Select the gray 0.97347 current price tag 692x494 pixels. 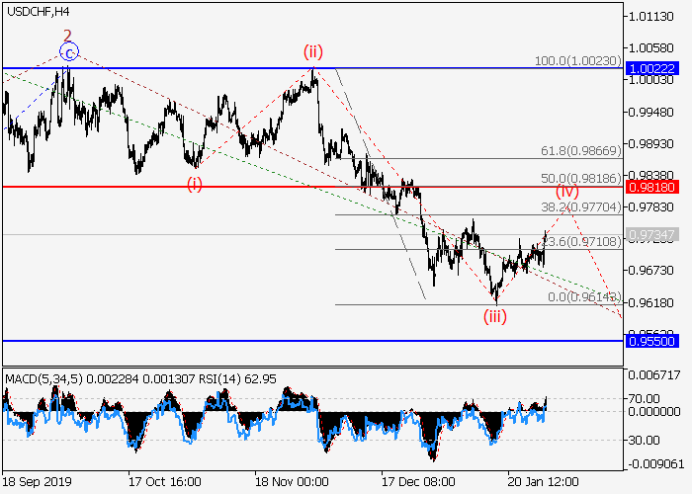click(651, 234)
